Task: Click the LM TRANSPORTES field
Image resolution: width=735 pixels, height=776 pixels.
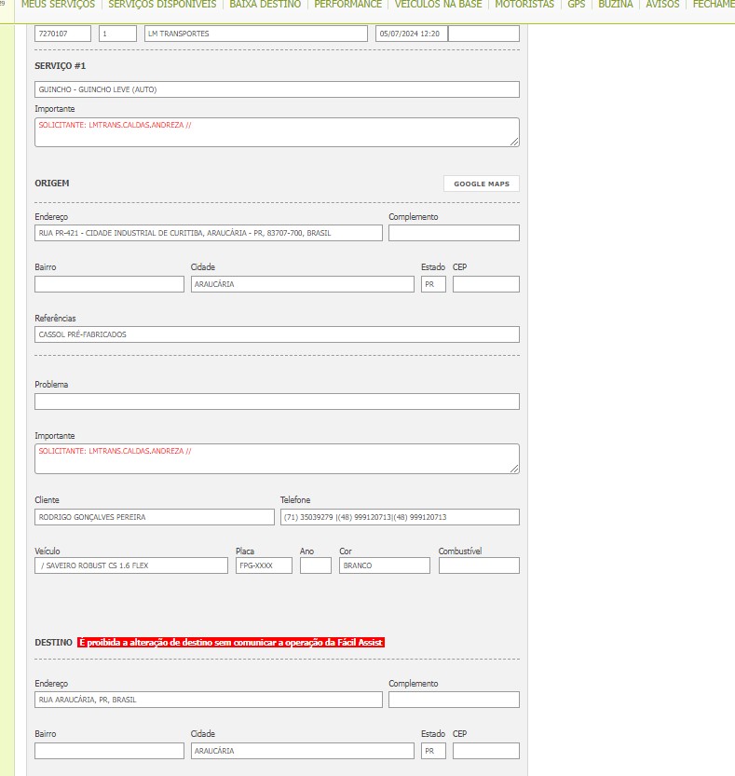Action: (x=256, y=34)
